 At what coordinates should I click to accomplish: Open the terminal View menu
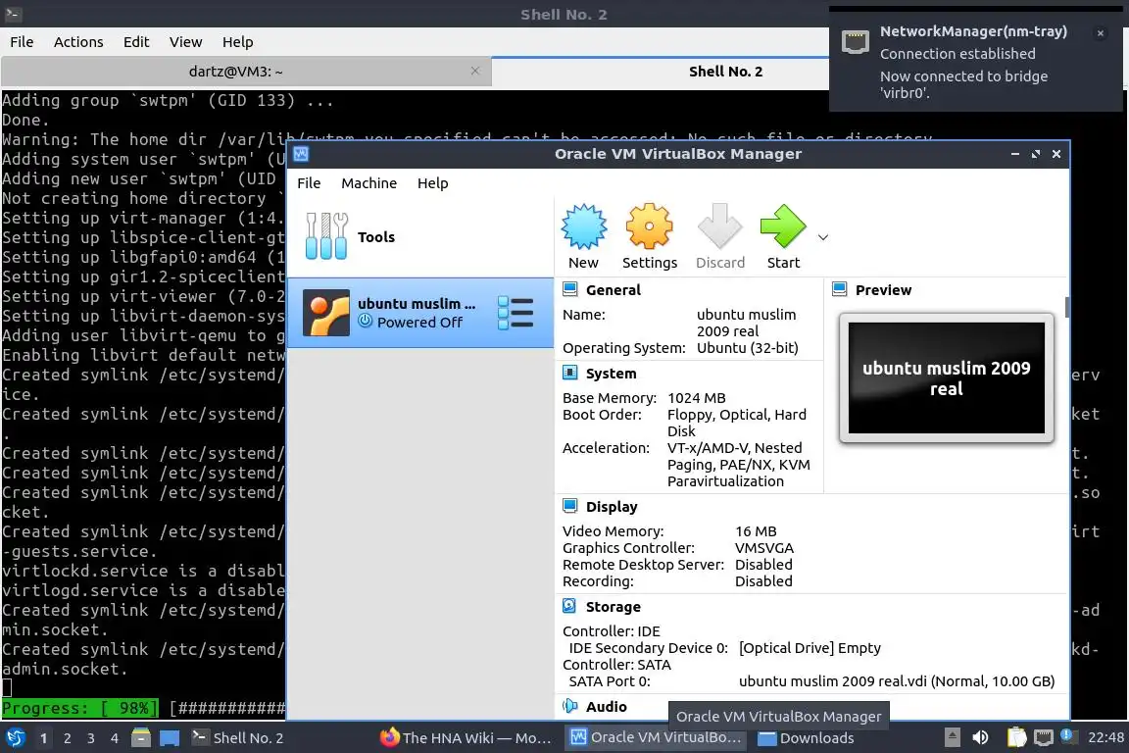186,42
